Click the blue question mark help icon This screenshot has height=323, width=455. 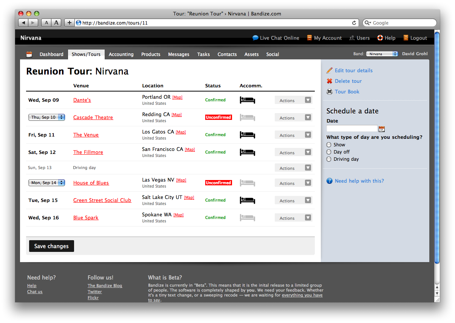click(330, 181)
